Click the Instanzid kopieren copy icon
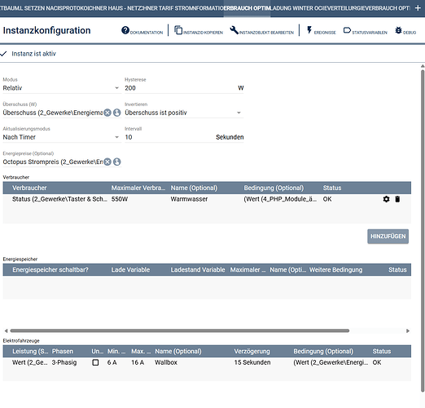 [178, 30]
